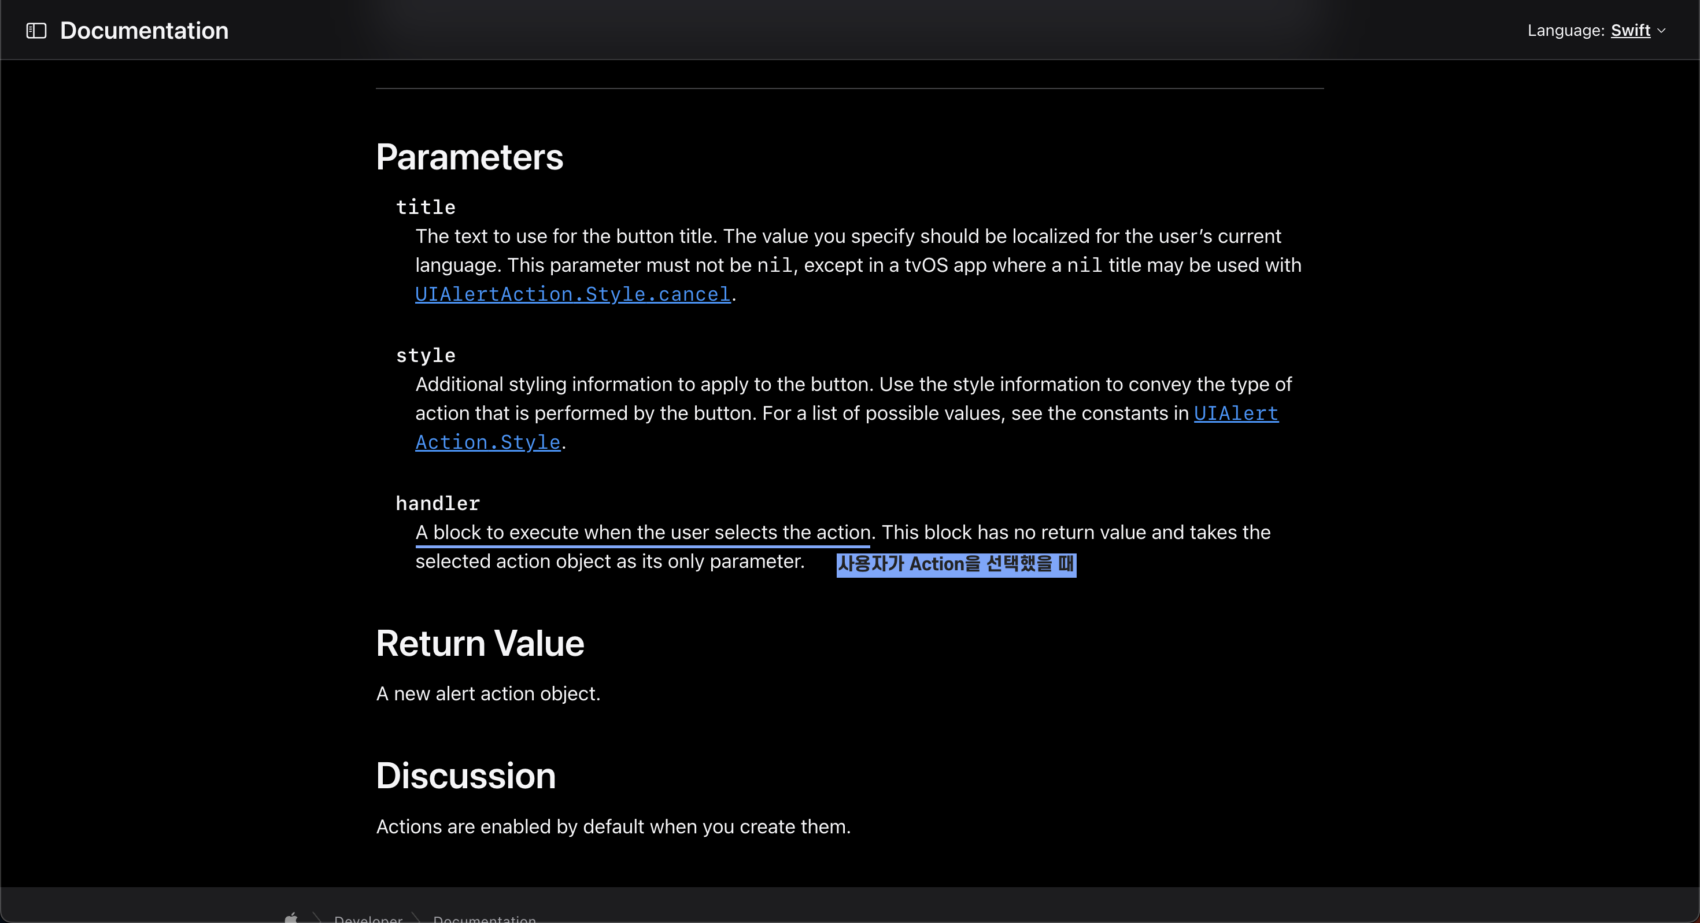Toggle the navigator sidebar icon
Image resolution: width=1700 pixels, height=923 pixels.
tap(36, 31)
